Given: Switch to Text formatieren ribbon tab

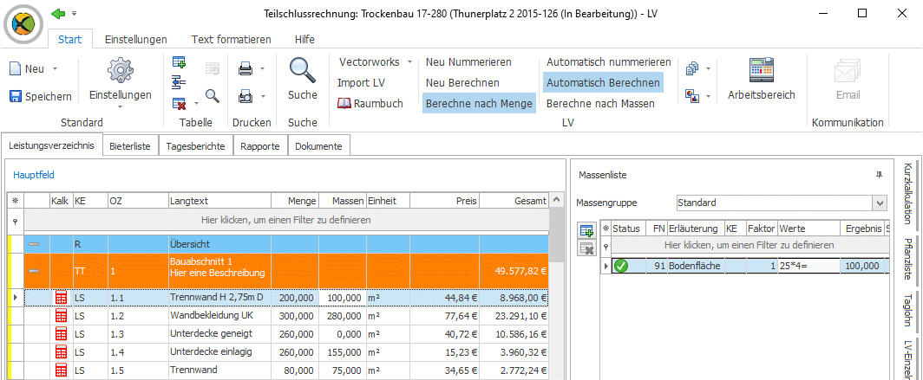Looking at the screenshot, I should 232,39.
